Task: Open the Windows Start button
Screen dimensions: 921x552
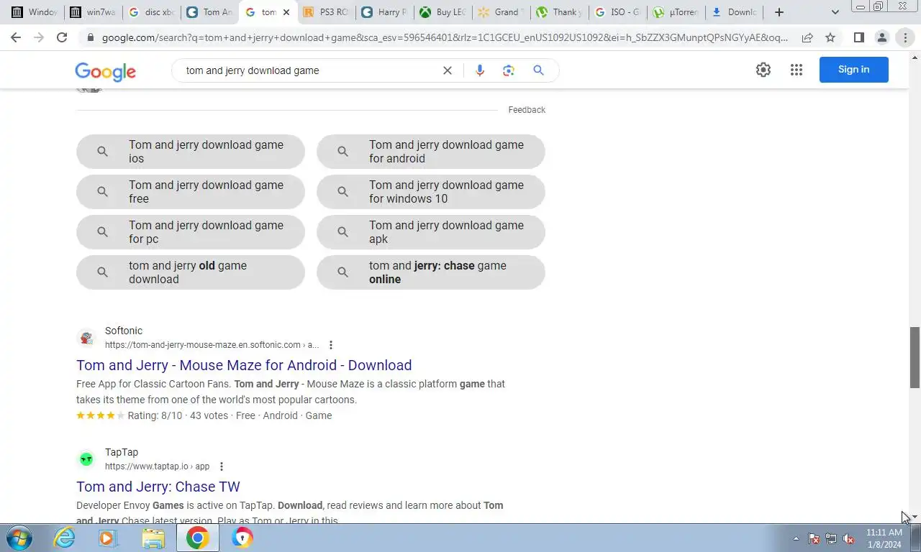Action: (19, 538)
